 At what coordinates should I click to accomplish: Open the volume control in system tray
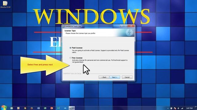[x=179, y=108]
